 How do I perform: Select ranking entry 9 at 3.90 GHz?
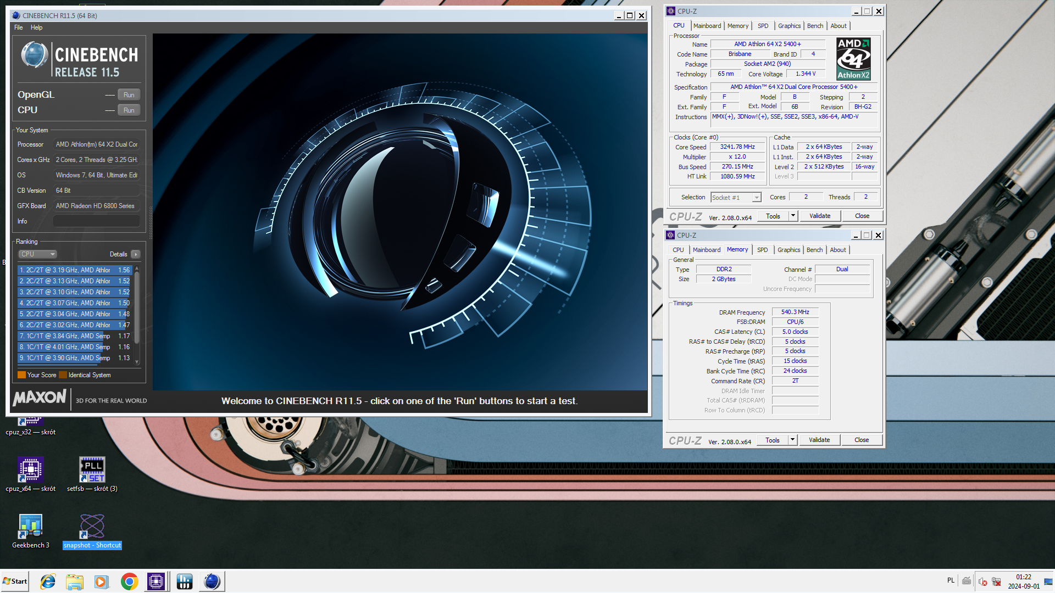(x=75, y=358)
